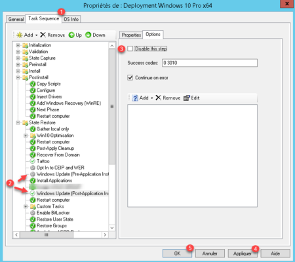Uncheck Continue on error checkbox
The height and width of the screenshot is (262, 295).
coord(130,77)
